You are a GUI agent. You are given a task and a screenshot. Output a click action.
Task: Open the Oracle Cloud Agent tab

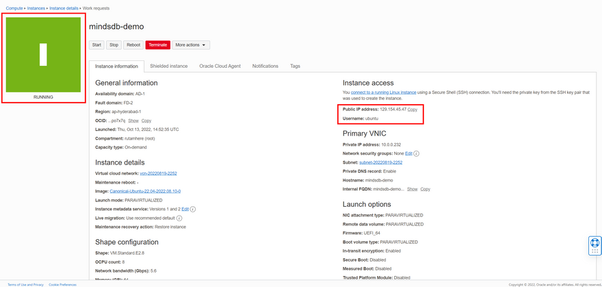pyautogui.click(x=220, y=66)
